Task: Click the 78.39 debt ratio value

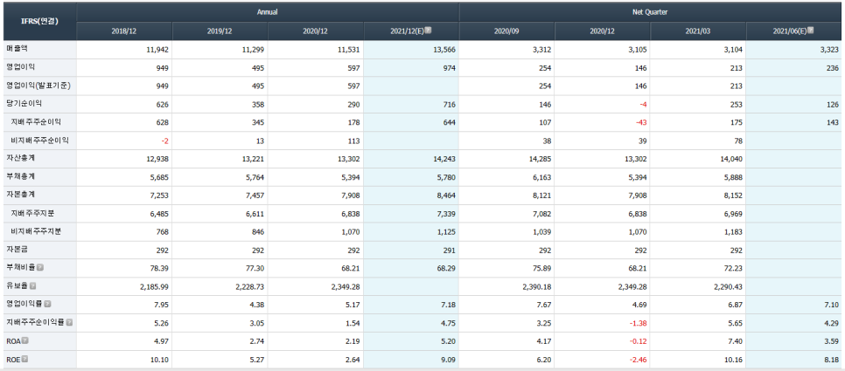Action: pos(160,269)
